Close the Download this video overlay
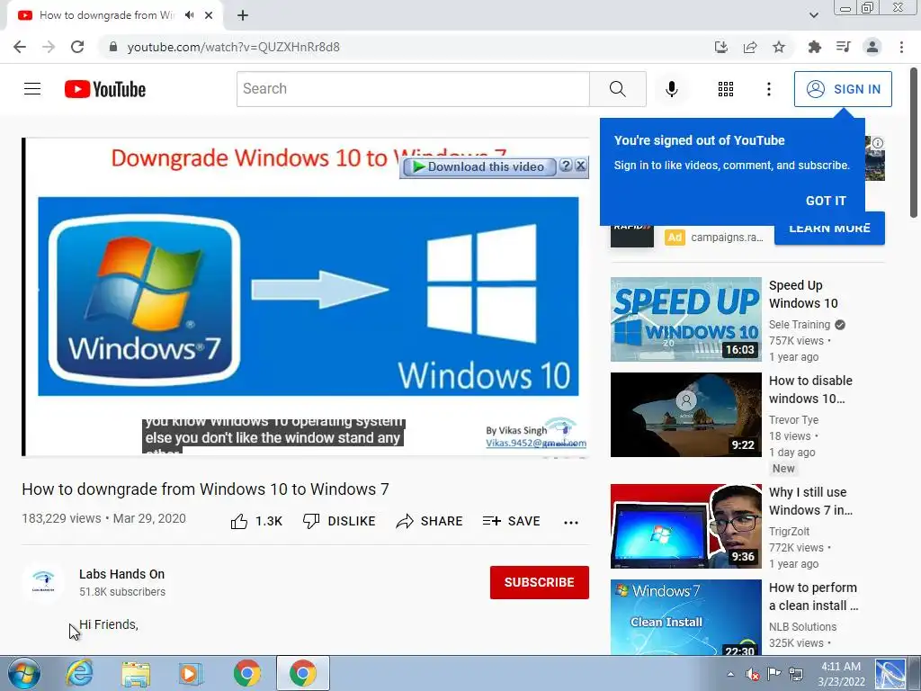This screenshot has width=921, height=691. pos(580,166)
